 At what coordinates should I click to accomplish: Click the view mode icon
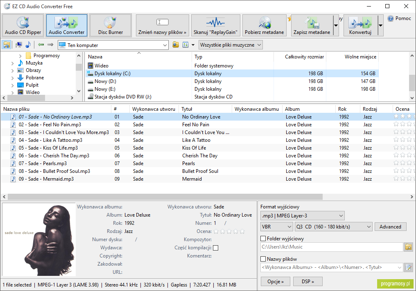point(185,45)
